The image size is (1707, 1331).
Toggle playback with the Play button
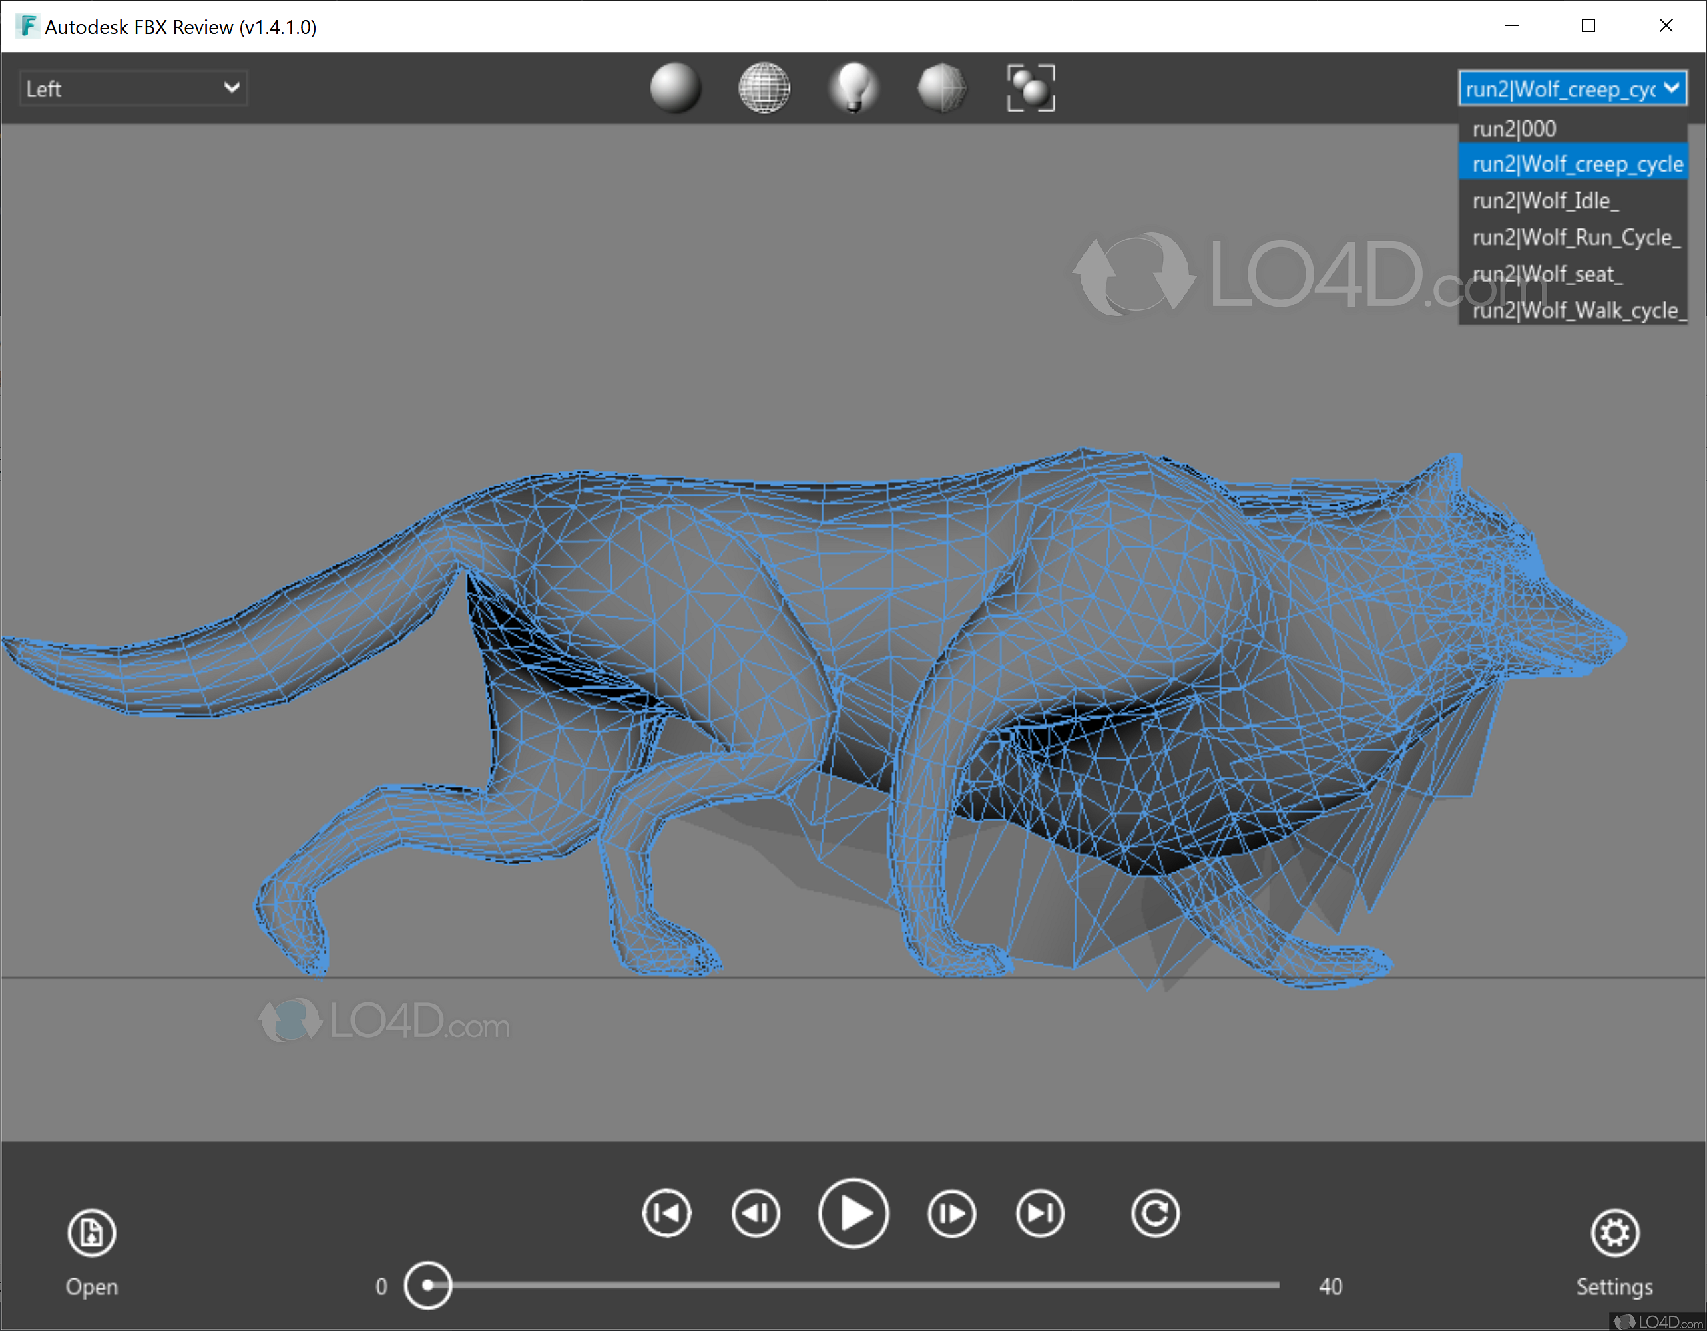tap(853, 1213)
